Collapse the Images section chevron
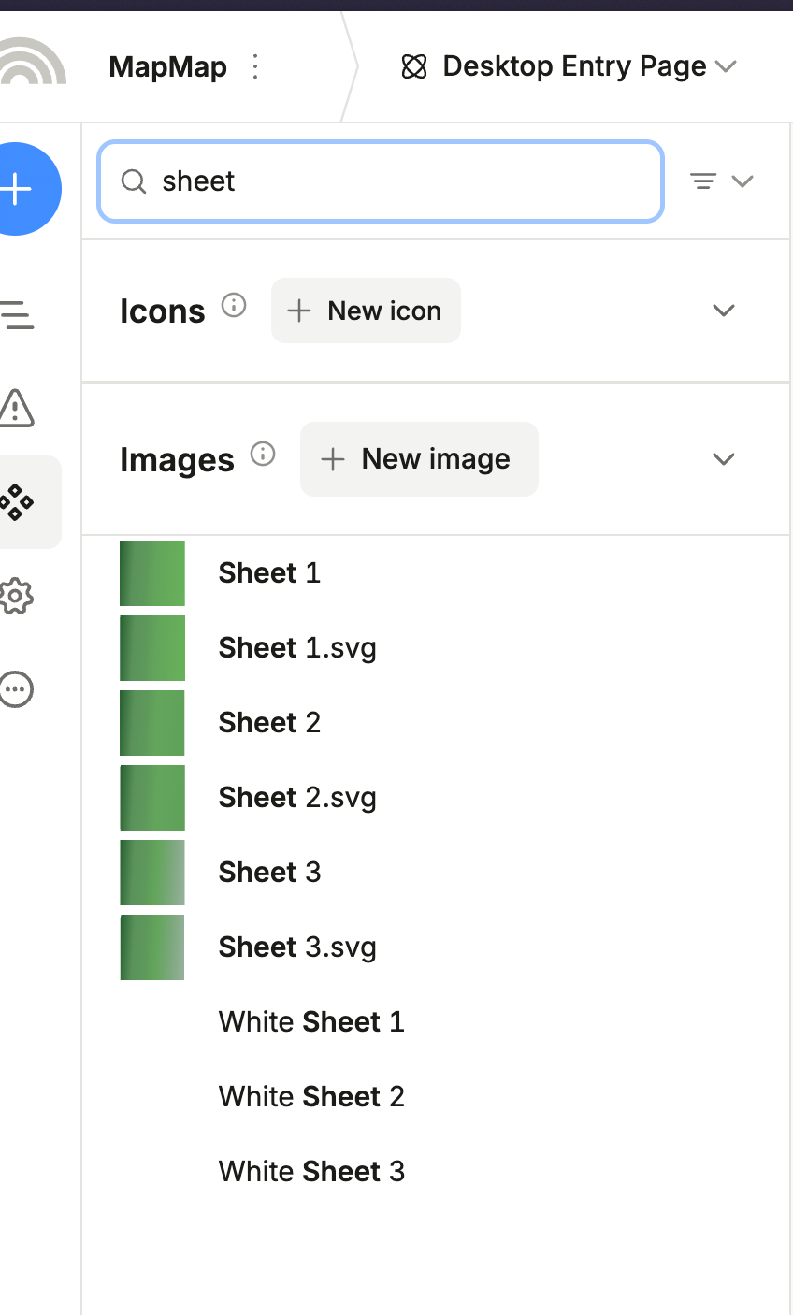 point(724,459)
